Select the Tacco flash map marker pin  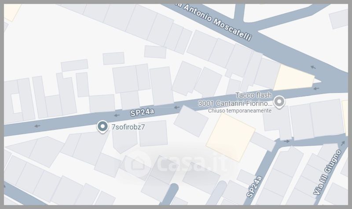point(279,102)
